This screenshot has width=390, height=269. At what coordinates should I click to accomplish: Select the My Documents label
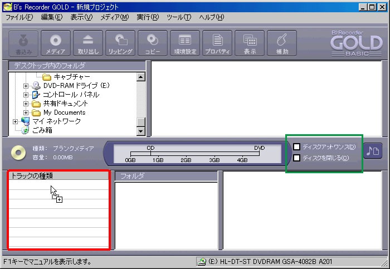65,113
